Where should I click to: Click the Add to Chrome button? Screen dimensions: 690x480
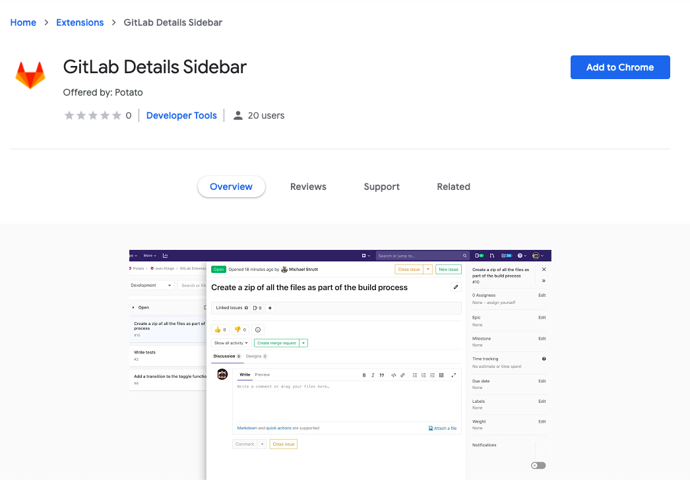pyautogui.click(x=619, y=67)
